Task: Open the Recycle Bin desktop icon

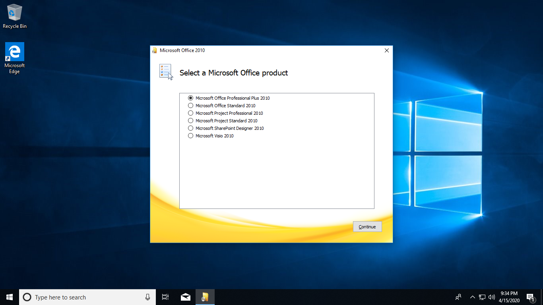Action: 15,16
